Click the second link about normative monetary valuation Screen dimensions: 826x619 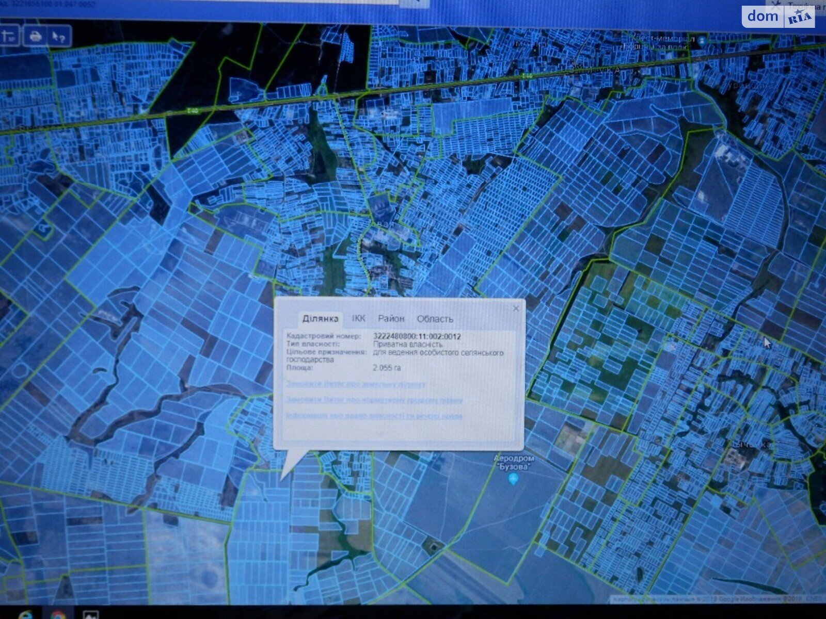374,400
